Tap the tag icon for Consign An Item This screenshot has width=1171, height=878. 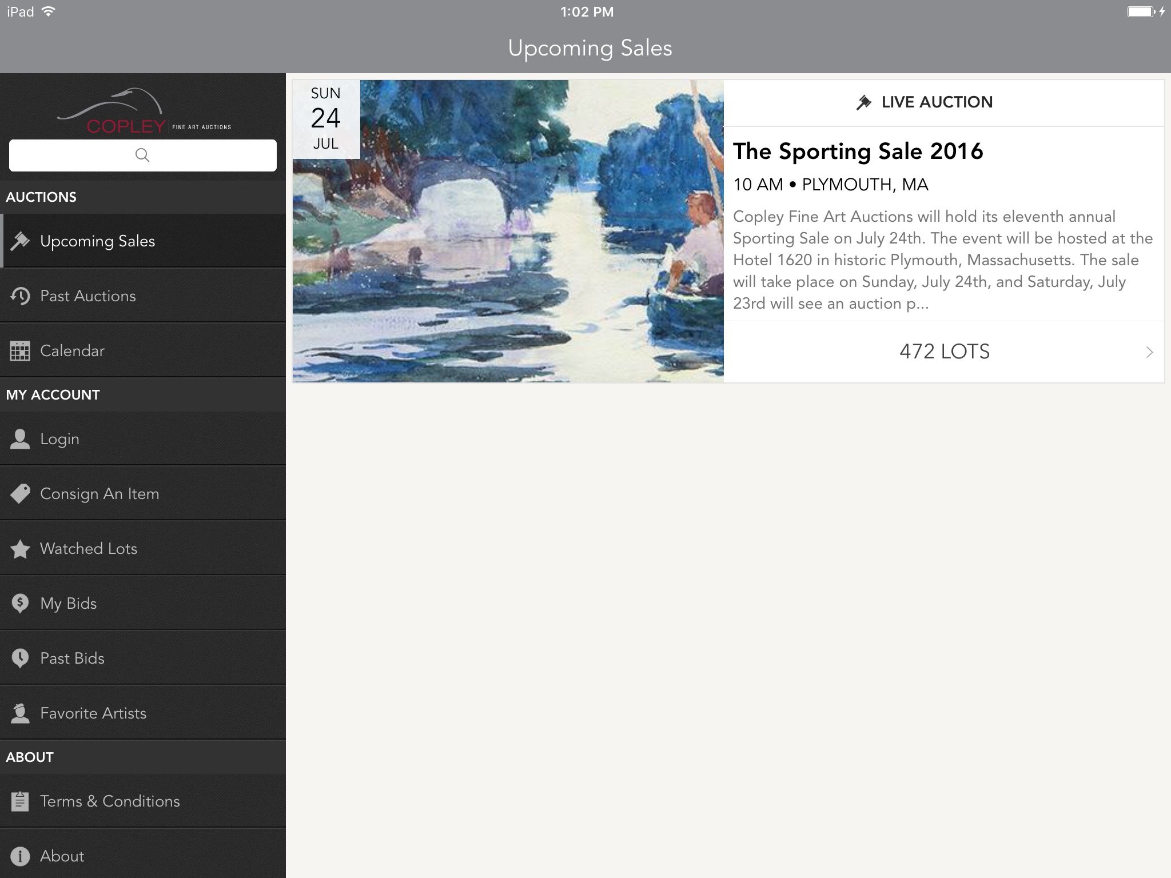pyautogui.click(x=20, y=494)
